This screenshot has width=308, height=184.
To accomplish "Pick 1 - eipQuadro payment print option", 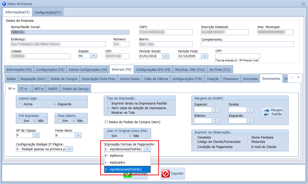I will click(x=125, y=162).
